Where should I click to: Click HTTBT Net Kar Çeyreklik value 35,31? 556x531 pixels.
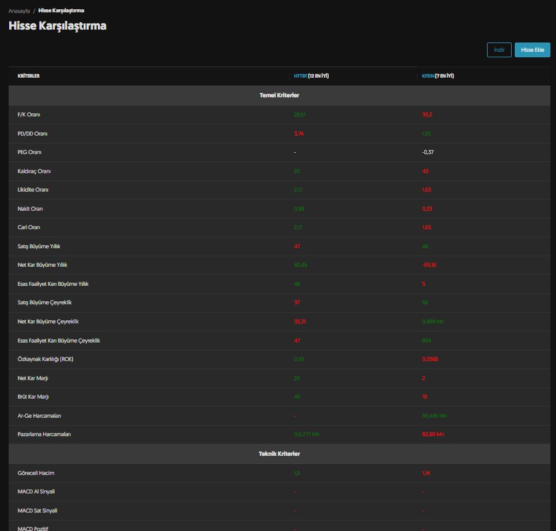pos(300,322)
